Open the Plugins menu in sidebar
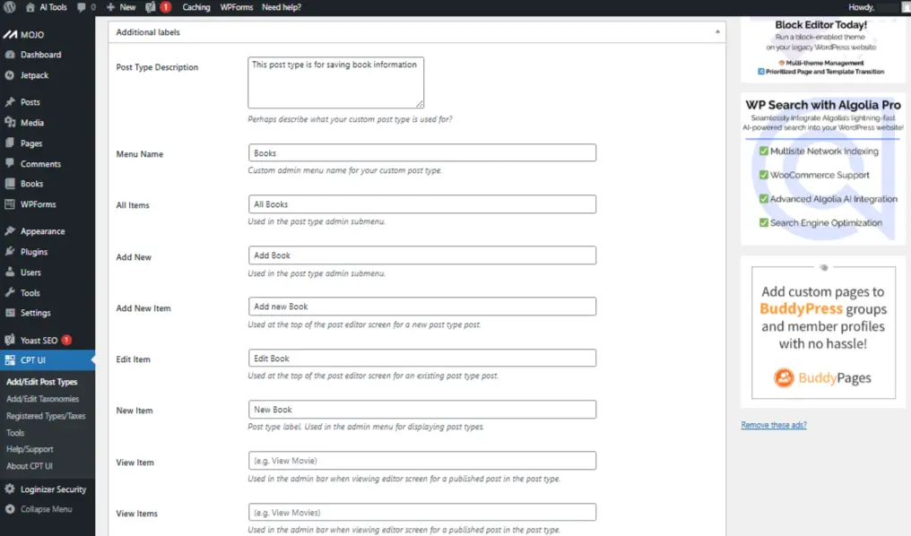The height and width of the screenshot is (536, 911). (x=34, y=252)
